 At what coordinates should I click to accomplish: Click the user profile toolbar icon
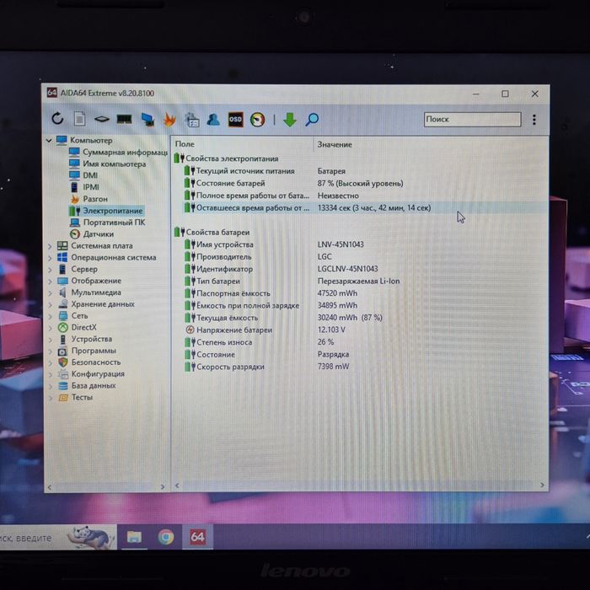click(213, 120)
